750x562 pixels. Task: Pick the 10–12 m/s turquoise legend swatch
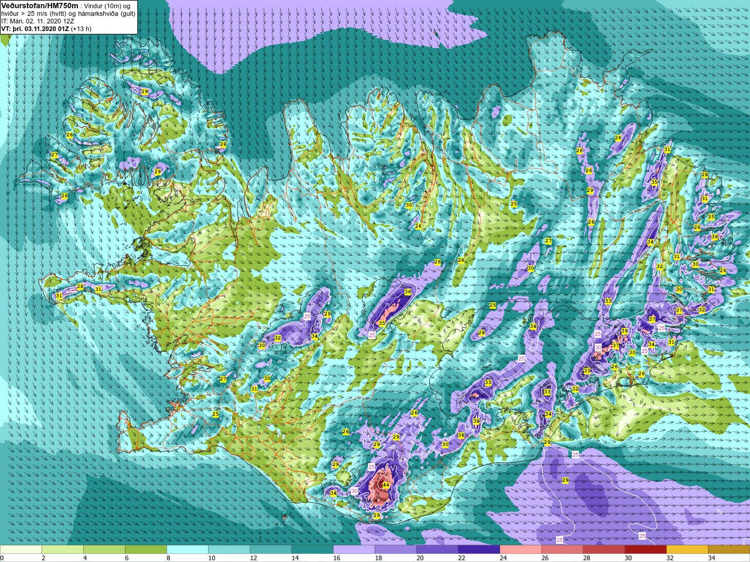(x=229, y=550)
